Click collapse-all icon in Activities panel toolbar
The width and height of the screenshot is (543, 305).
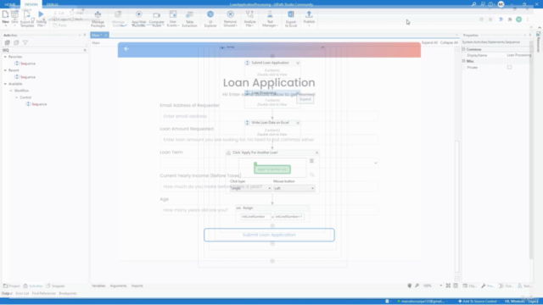click(16, 42)
